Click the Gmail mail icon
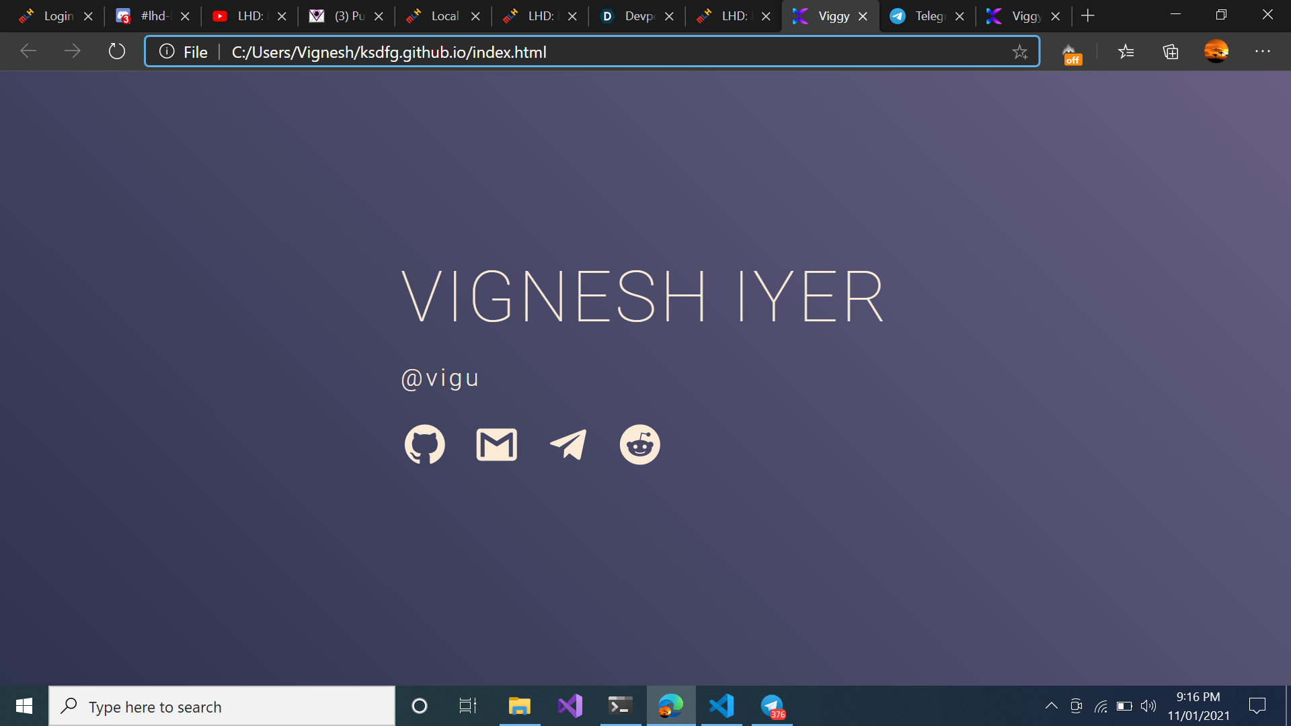The image size is (1291, 726). click(496, 444)
